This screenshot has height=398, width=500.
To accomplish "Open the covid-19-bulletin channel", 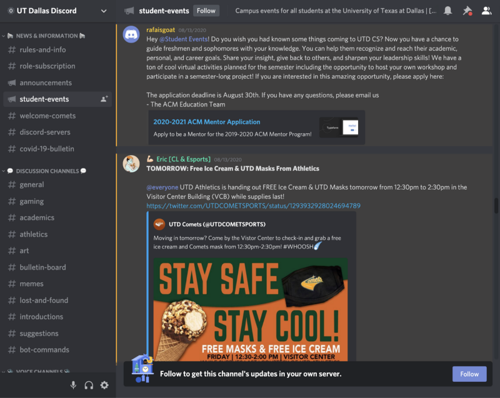I will [x=57, y=149].
